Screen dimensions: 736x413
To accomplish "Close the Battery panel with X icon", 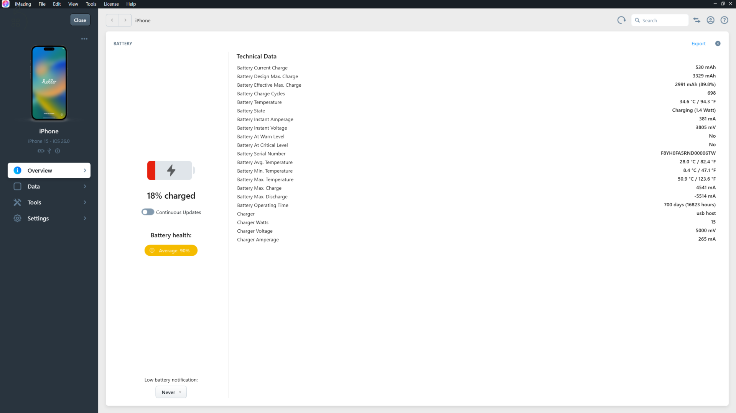I will tap(718, 44).
